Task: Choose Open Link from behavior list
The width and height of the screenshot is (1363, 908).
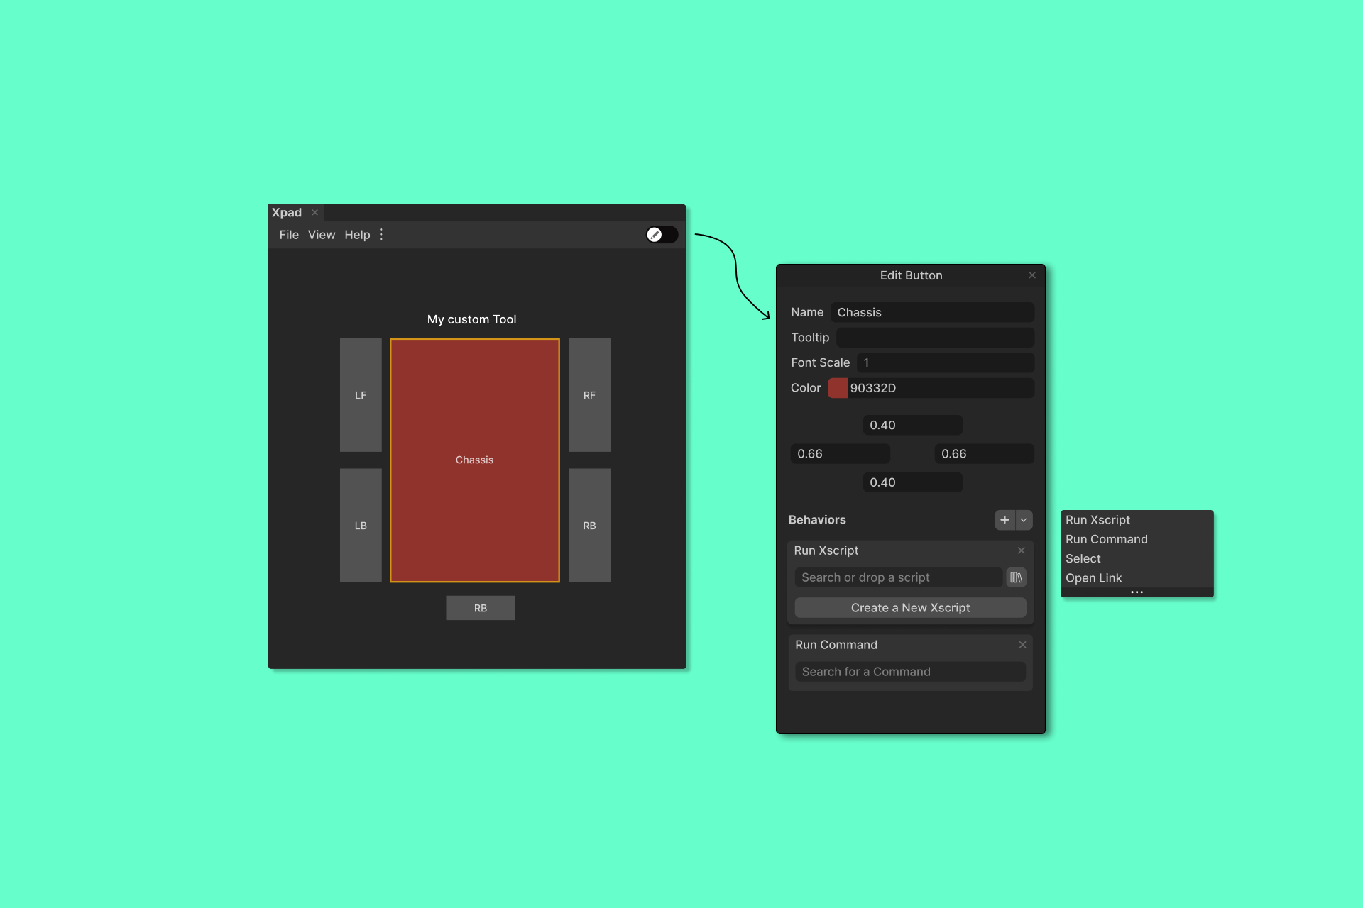Action: [1093, 578]
